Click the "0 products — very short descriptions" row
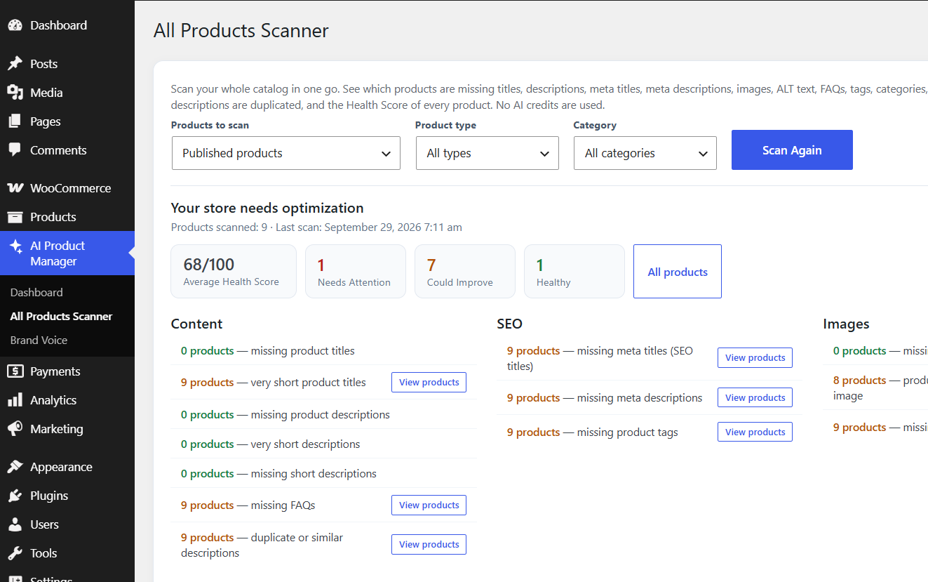This screenshot has height=582, width=928. (324, 444)
